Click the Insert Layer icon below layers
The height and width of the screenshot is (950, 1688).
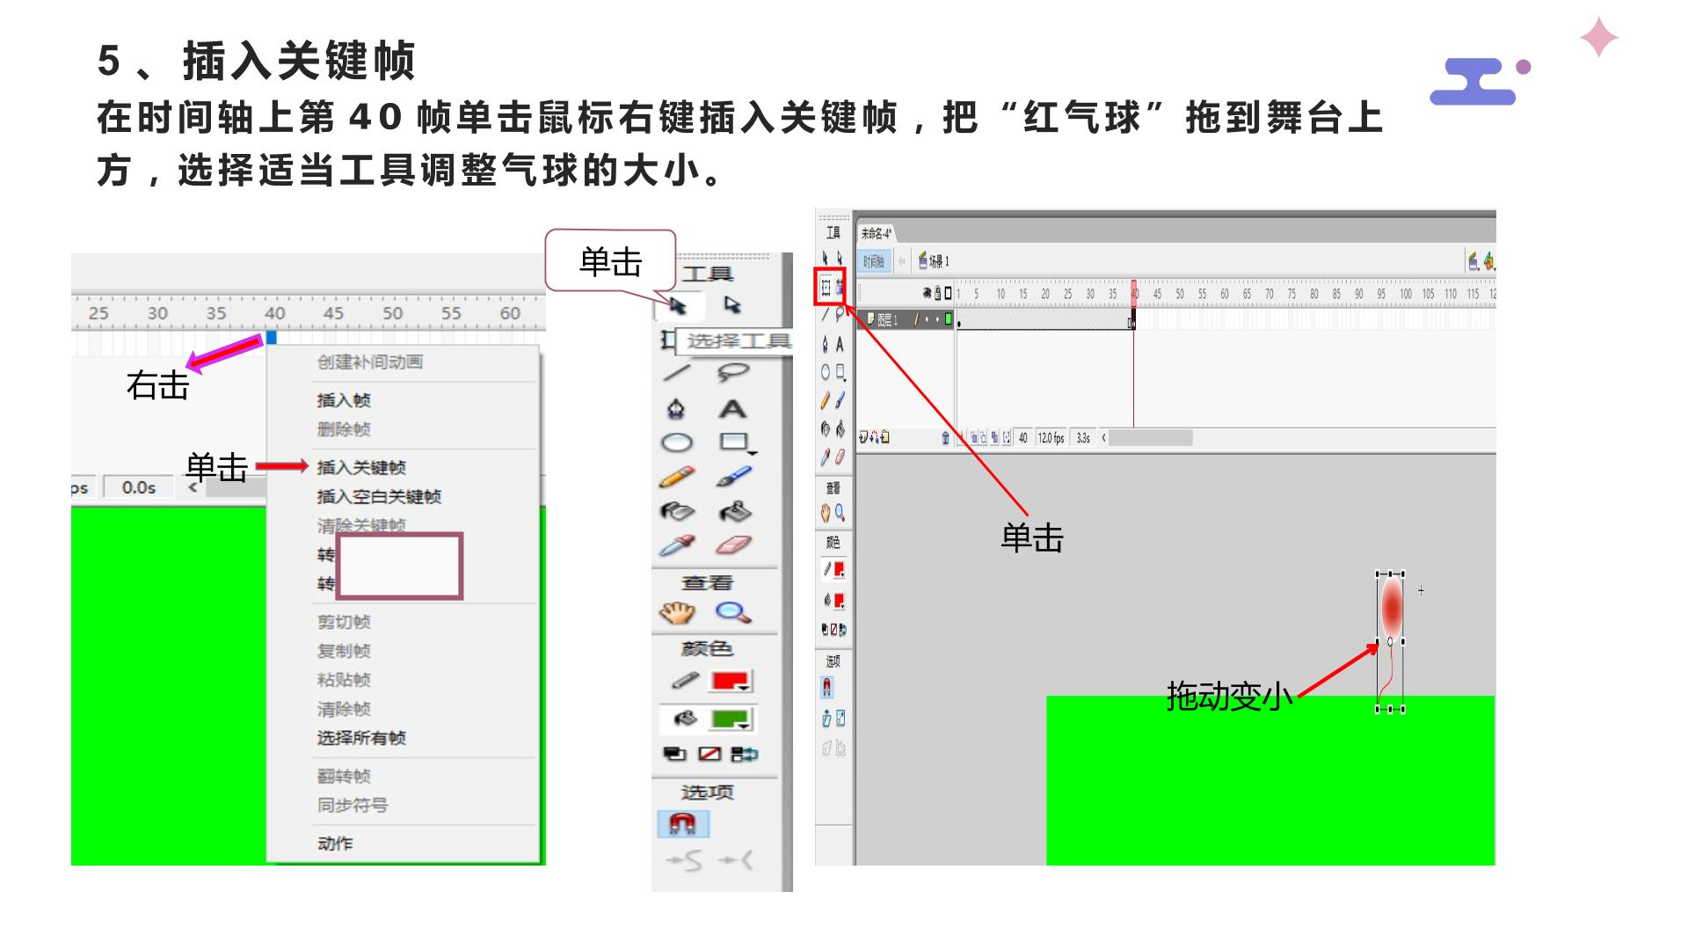tap(862, 437)
